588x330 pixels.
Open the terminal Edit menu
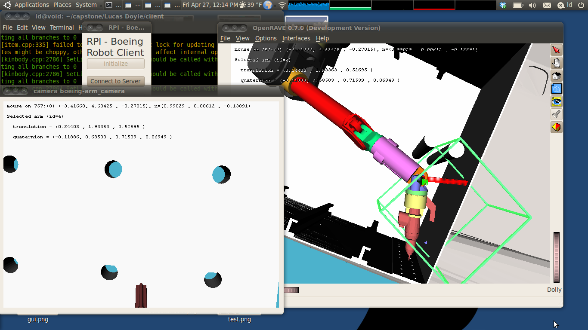[22, 27]
